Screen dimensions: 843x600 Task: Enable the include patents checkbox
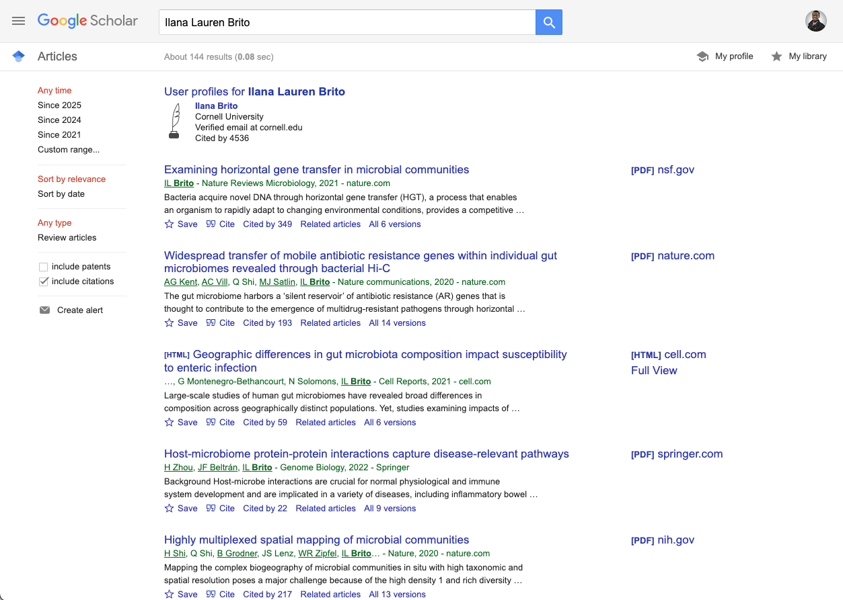tap(44, 267)
